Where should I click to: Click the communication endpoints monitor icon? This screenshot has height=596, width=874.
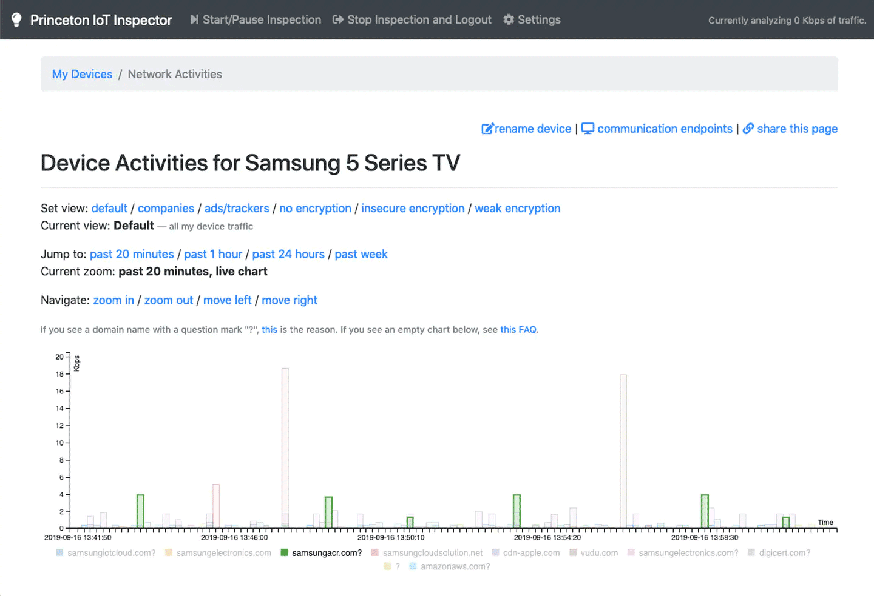(x=588, y=129)
